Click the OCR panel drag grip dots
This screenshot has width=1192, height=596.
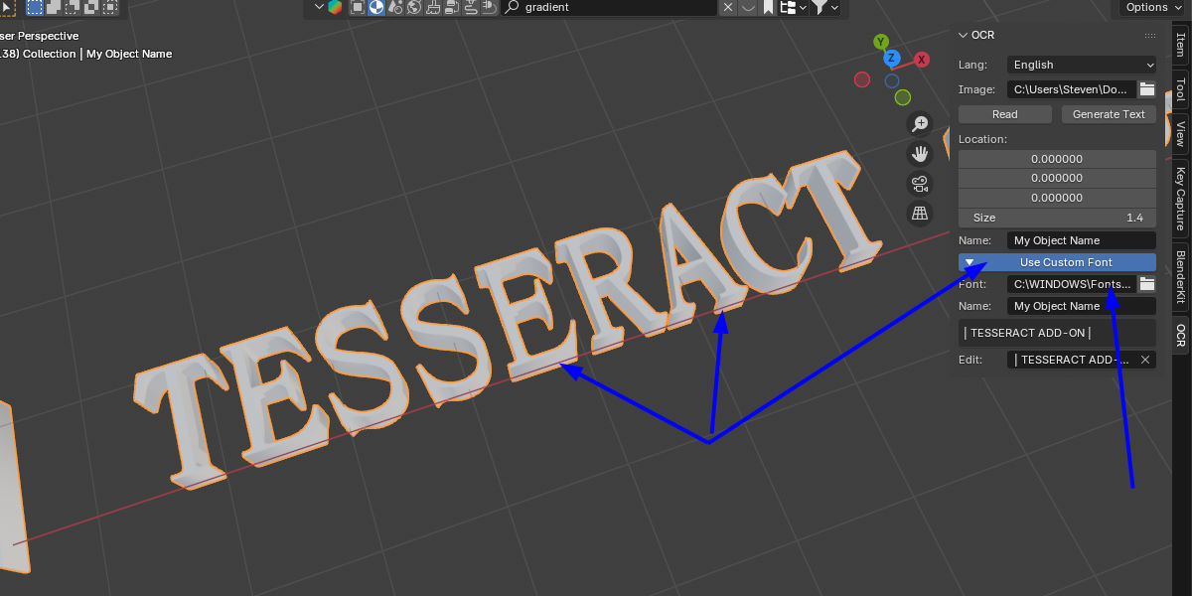coord(1150,35)
